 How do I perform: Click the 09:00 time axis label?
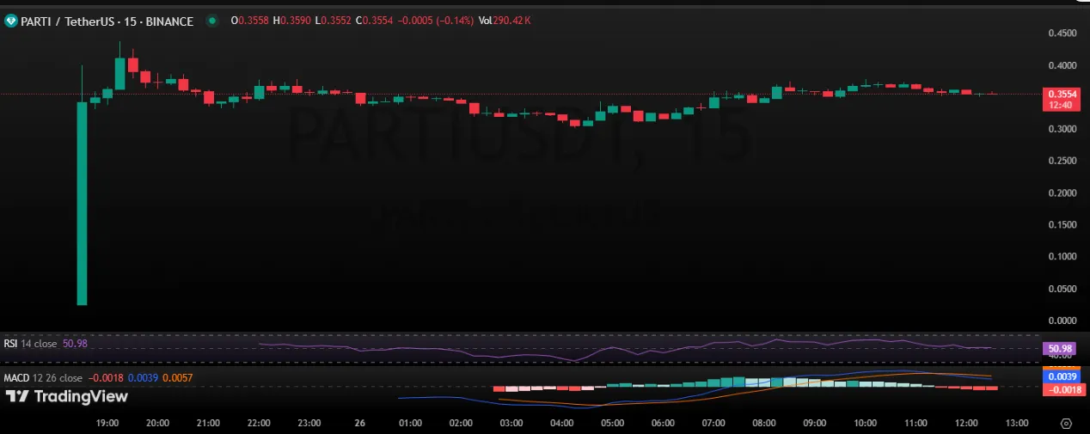(x=815, y=424)
